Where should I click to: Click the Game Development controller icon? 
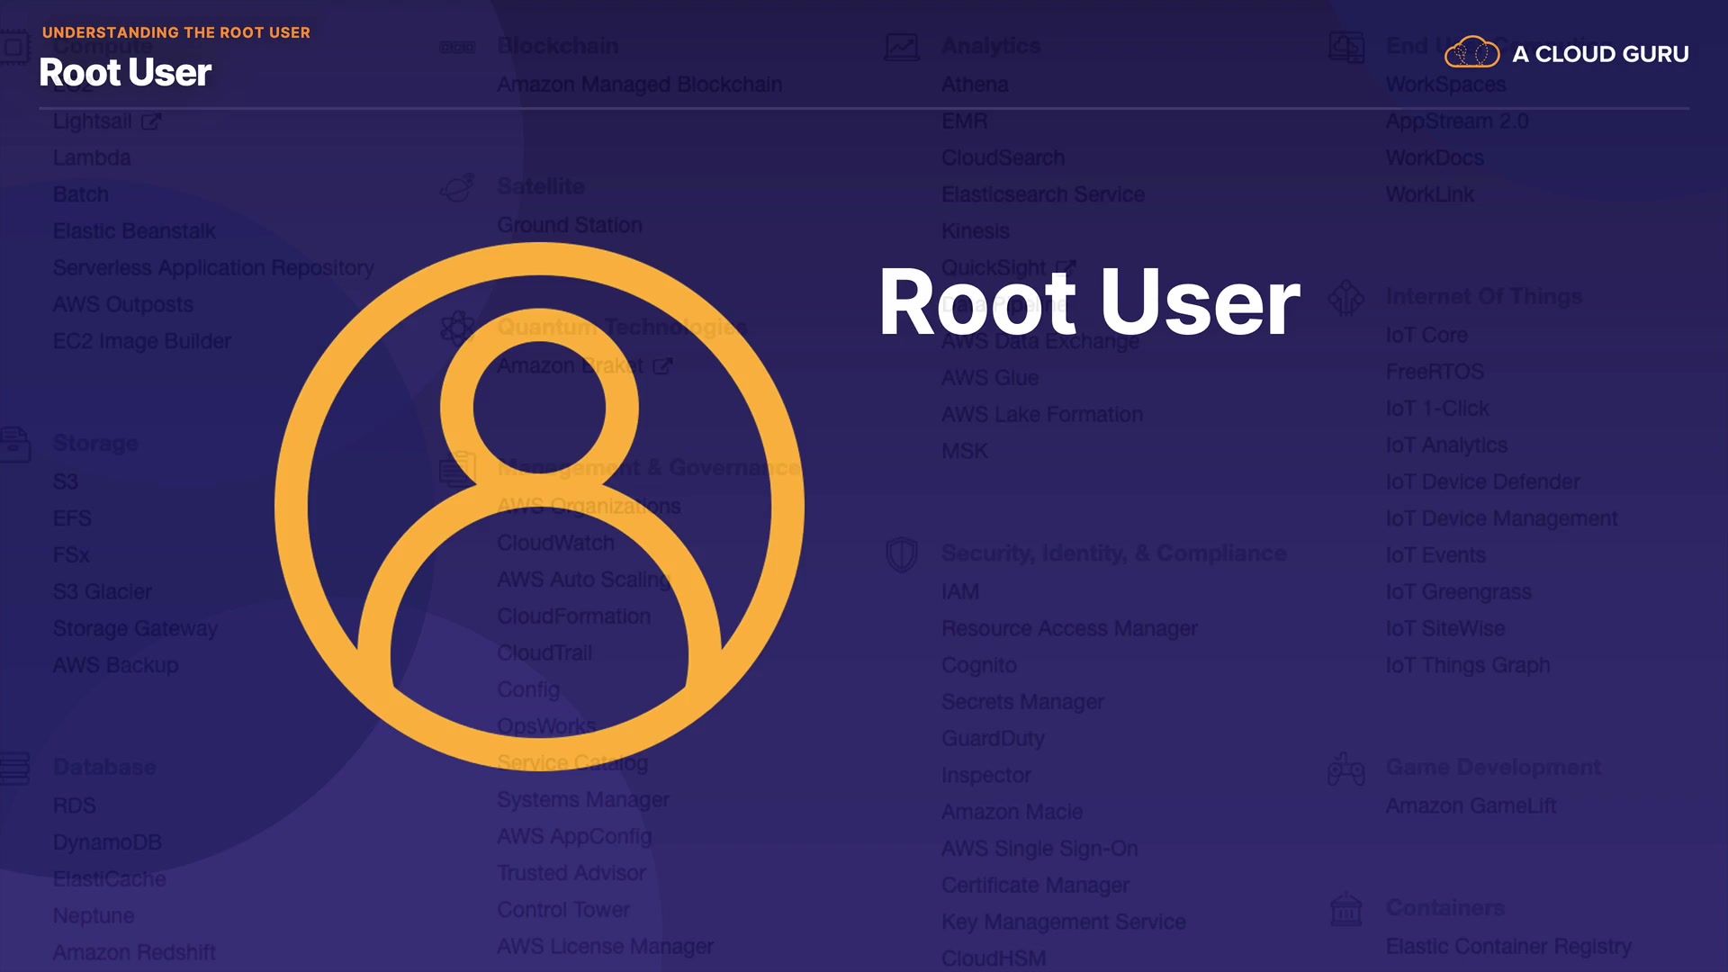[x=1345, y=769]
